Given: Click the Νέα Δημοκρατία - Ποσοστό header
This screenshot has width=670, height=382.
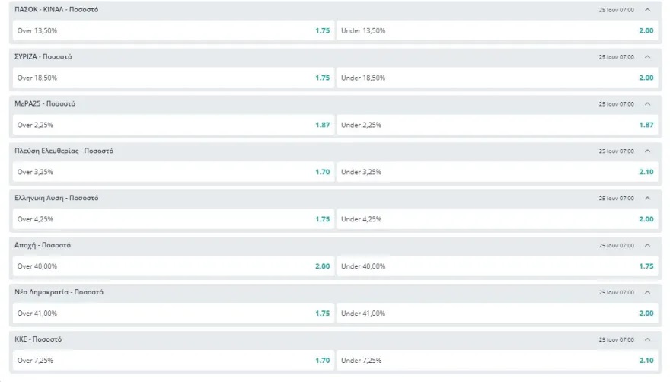Looking at the screenshot, I should [59, 292].
